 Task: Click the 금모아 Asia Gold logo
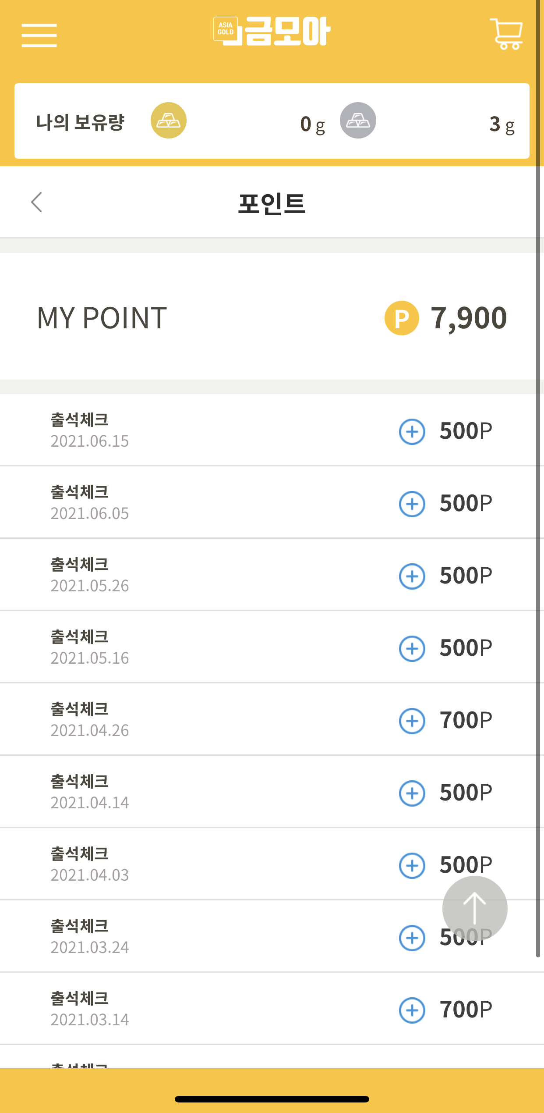272,31
